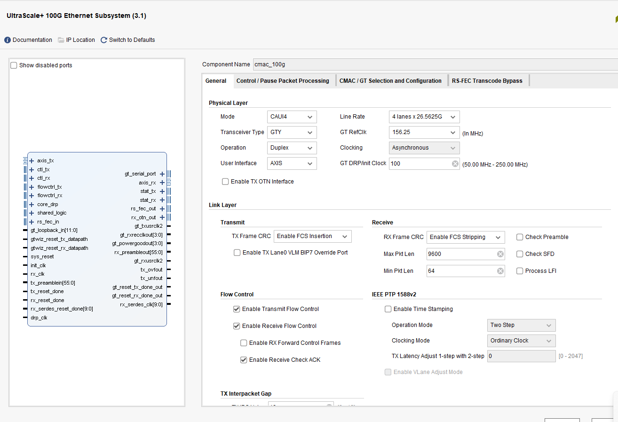
Task: Expand the stat_rx port plus icon
Action: click(162, 200)
